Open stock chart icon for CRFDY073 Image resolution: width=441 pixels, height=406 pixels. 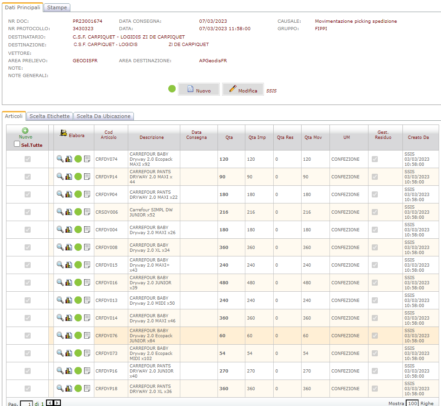tap(69, 353)
